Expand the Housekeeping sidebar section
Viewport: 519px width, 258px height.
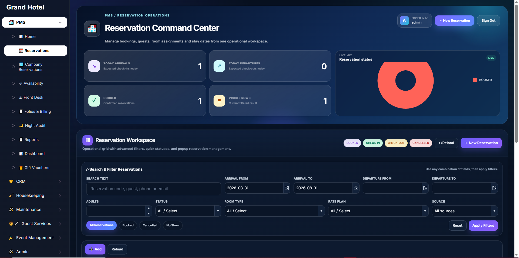click(35, 196)
